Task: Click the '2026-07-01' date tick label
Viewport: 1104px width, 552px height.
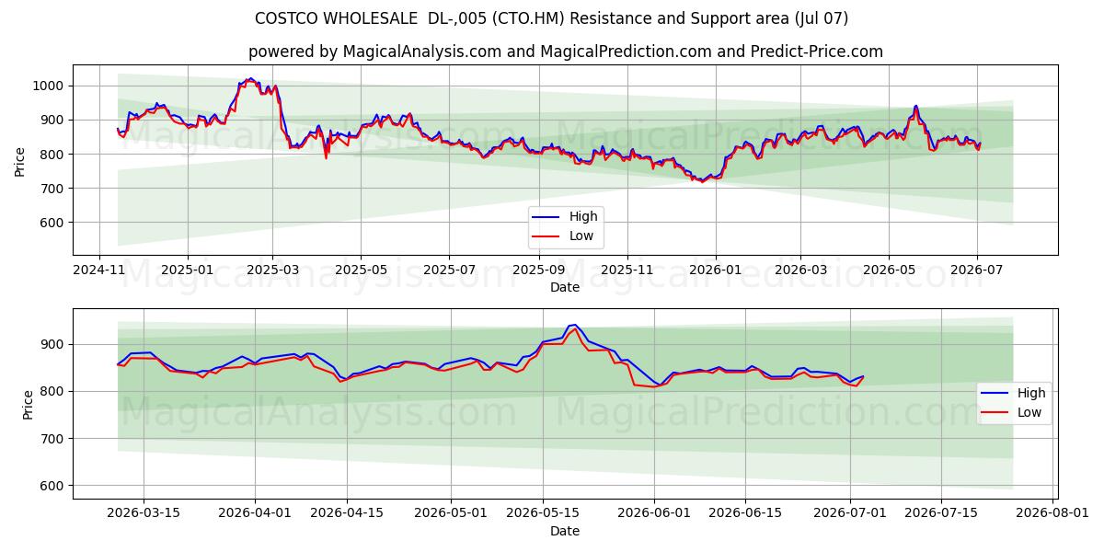Action: (849, 513)
